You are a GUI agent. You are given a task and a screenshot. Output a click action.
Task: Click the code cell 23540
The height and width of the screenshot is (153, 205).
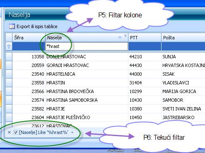[x=29, y=74]
